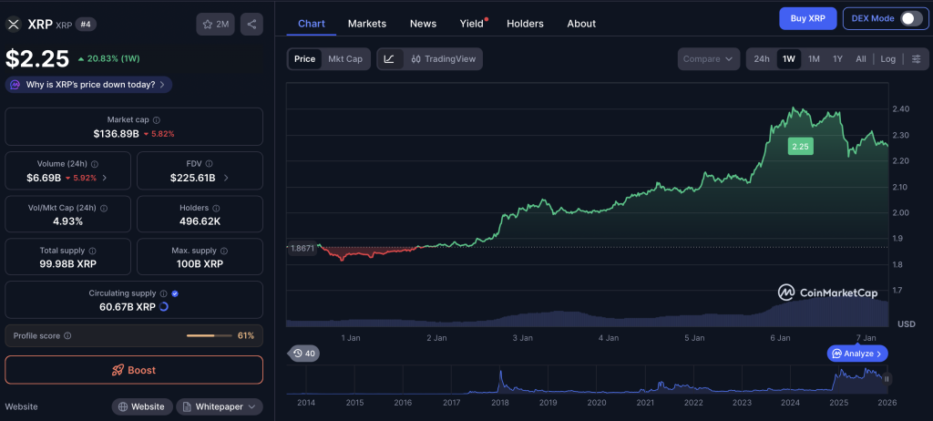
Task: Toggle the DEX Mode switch
Action: coord(910,19)
